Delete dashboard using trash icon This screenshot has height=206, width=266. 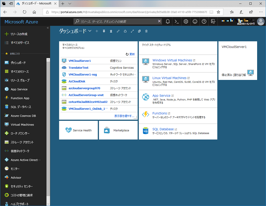146,31
